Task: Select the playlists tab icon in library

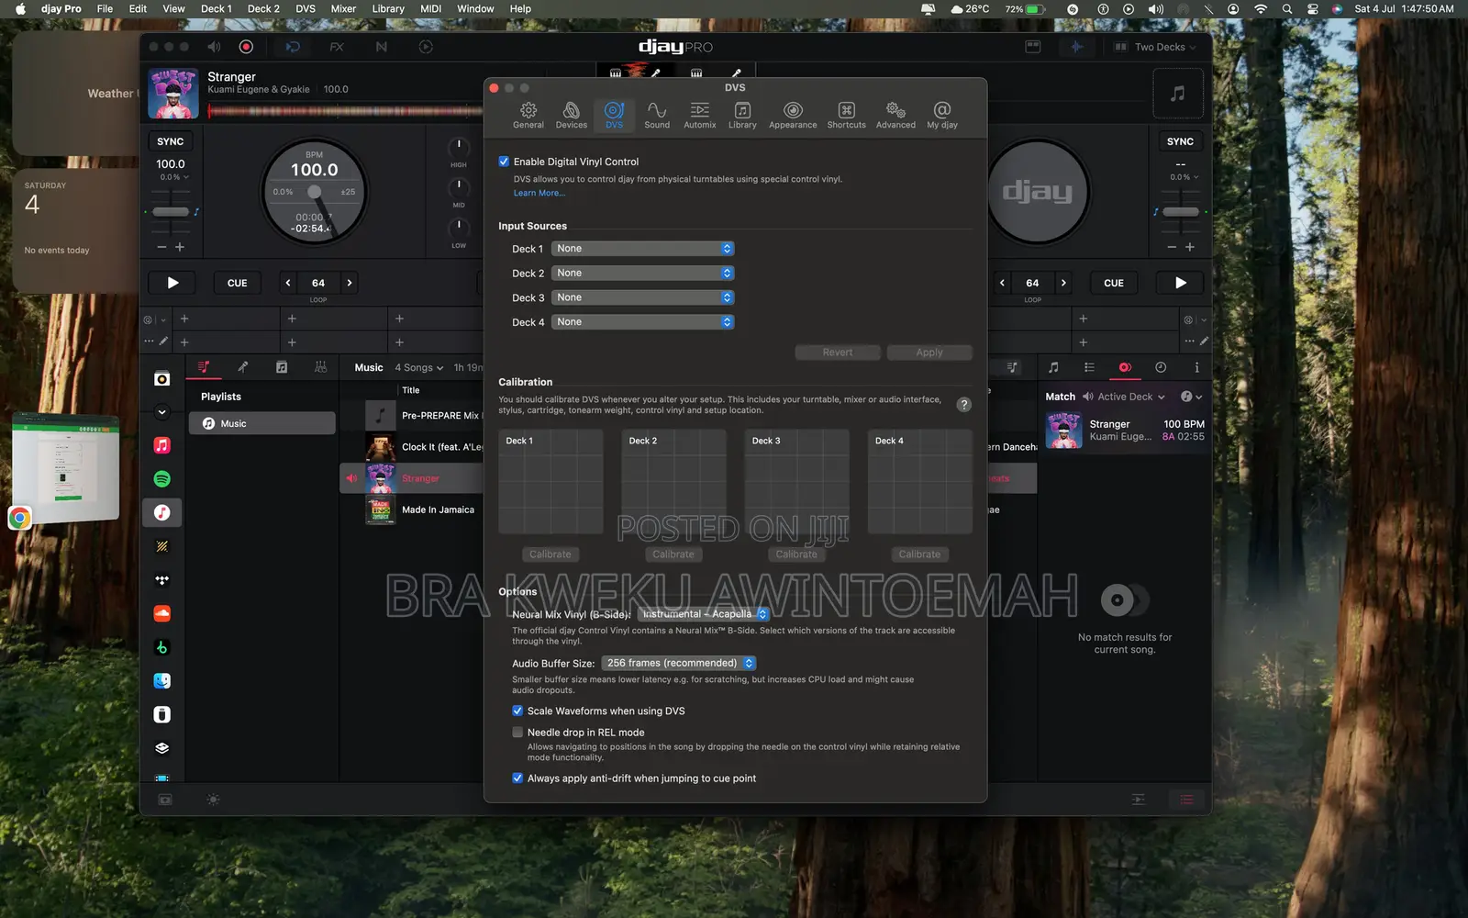Action: coord(204,367)
